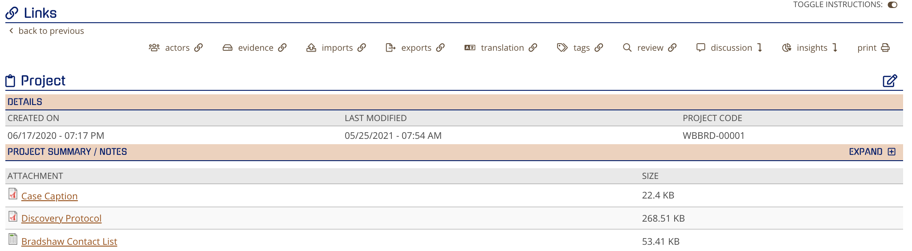
Task: Open the Project edit pencil icon
Action: 890,81
